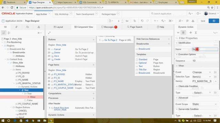Open the Client-side Condition Type dropdown
Screen dimensions: 220x123
point(202,93)
